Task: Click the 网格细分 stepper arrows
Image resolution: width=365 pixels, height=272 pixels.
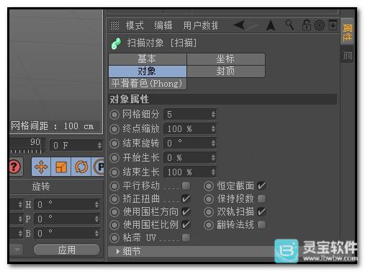Action: (213, 115)
